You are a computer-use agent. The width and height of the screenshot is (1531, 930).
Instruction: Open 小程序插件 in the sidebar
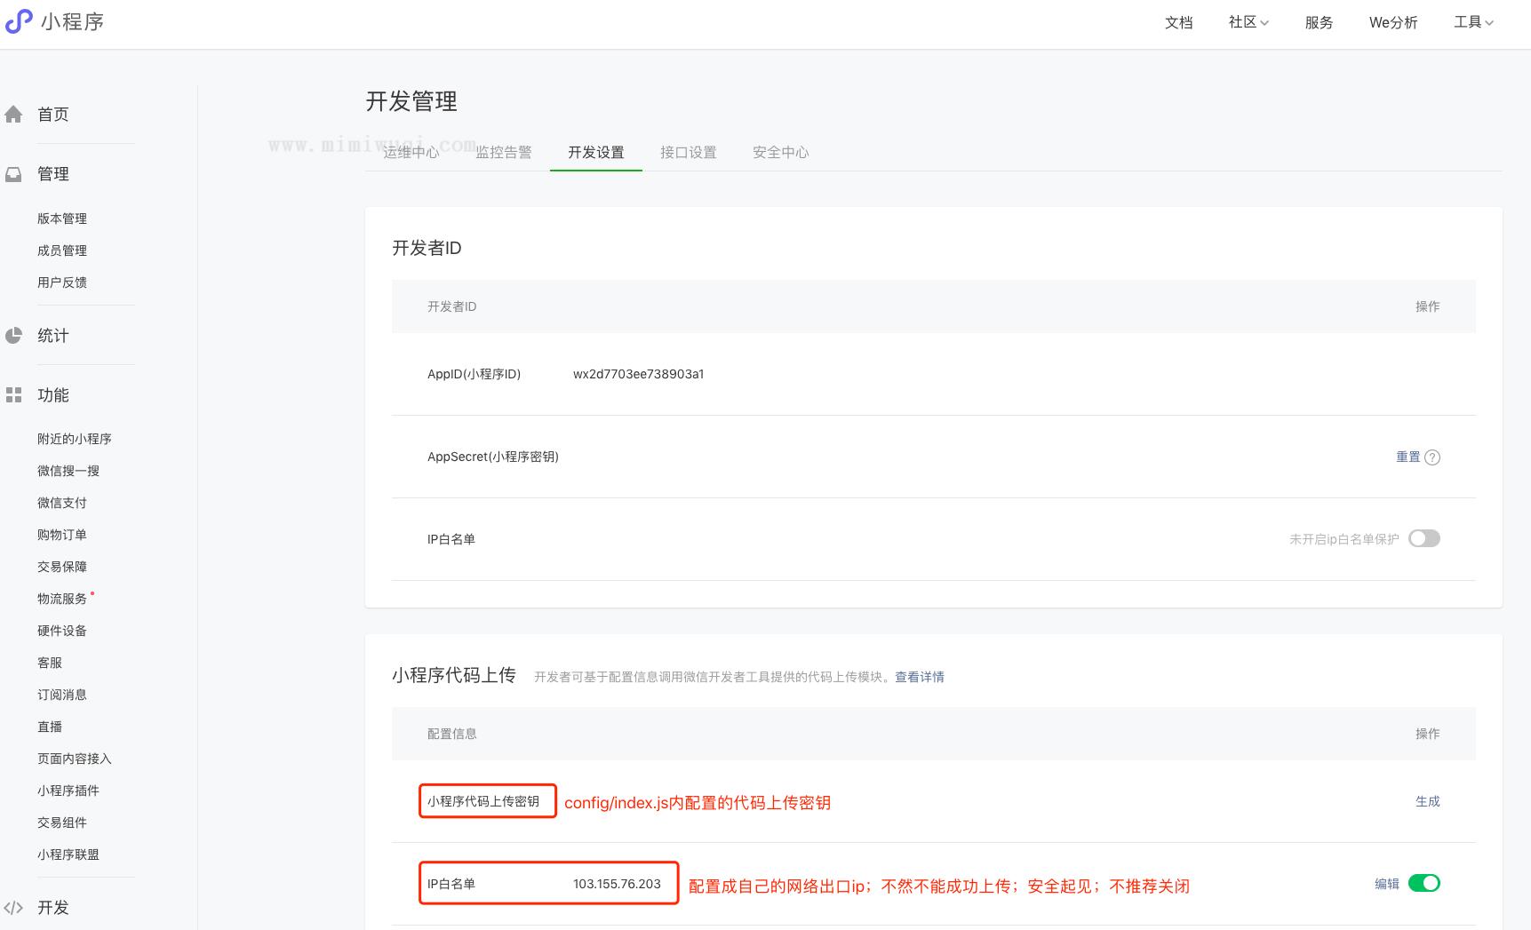click(x=68, y=791)
